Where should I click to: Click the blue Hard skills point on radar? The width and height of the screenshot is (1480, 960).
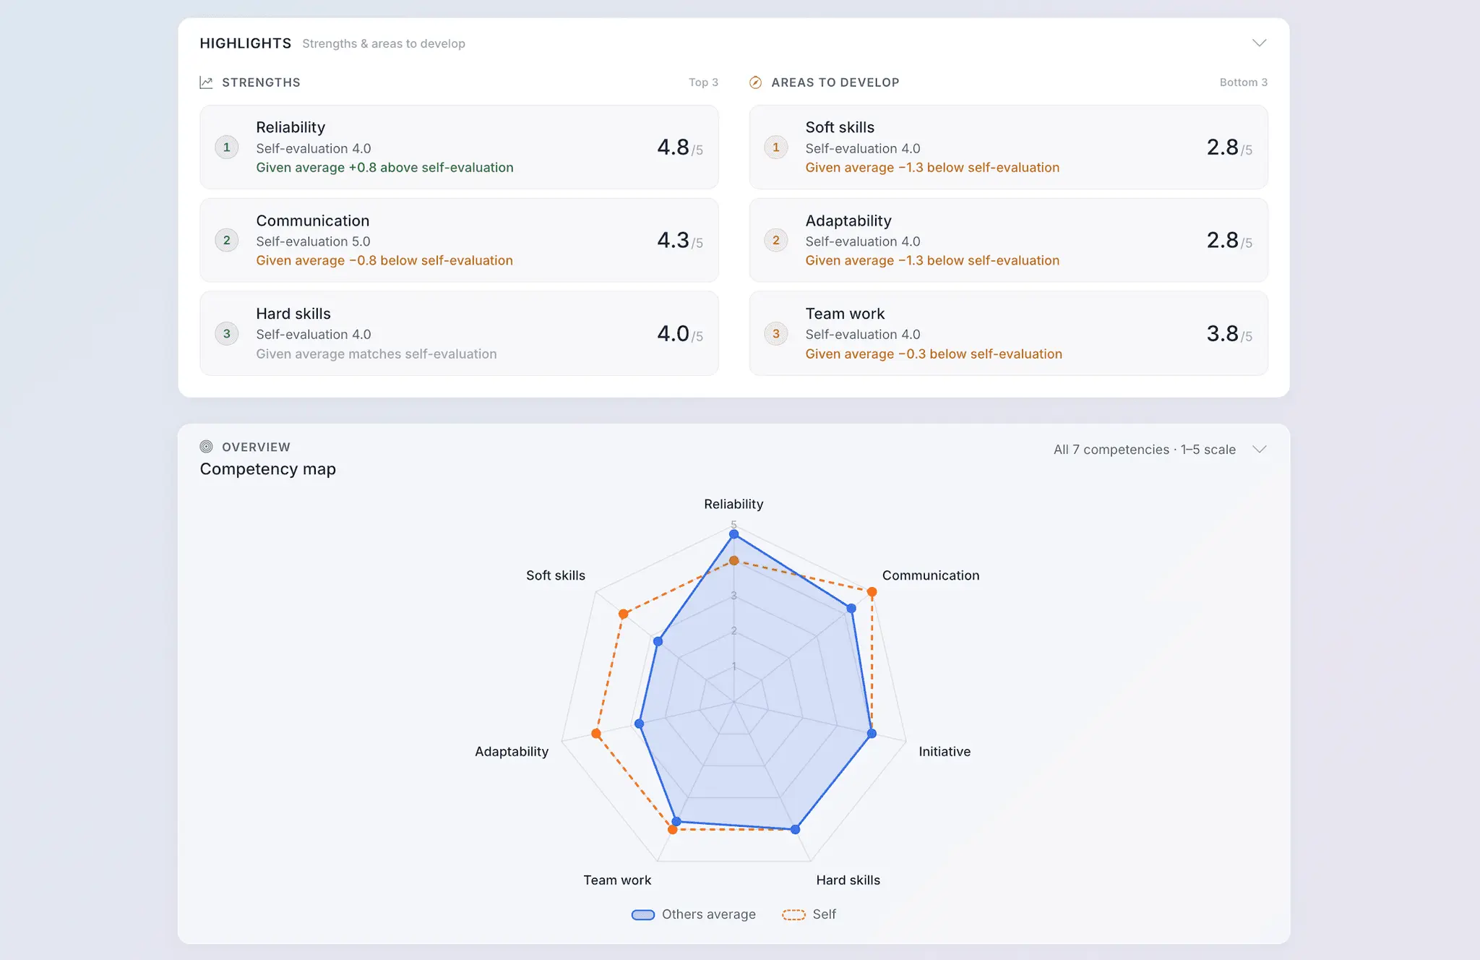795,829
